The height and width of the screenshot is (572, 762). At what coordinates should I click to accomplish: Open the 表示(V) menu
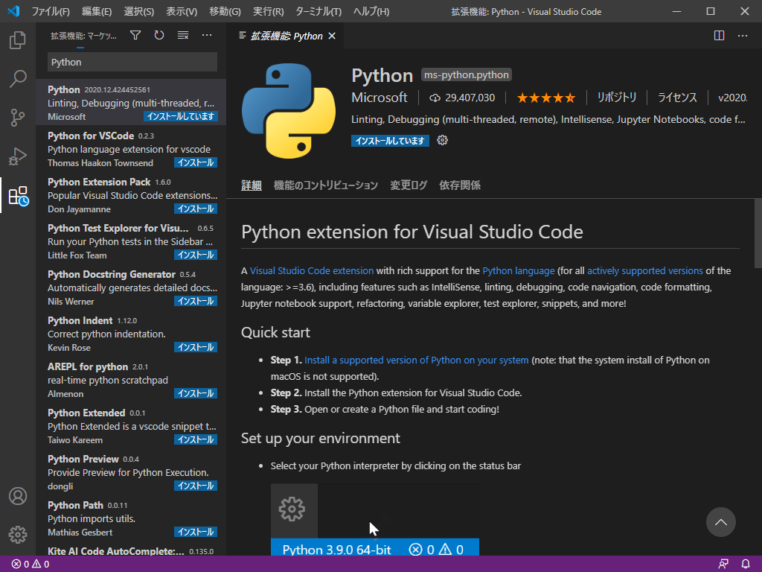(182, 11)
